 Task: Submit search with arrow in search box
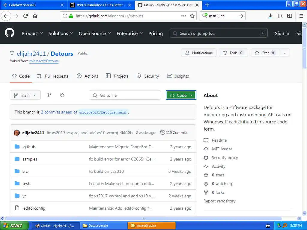click(241, 16)
